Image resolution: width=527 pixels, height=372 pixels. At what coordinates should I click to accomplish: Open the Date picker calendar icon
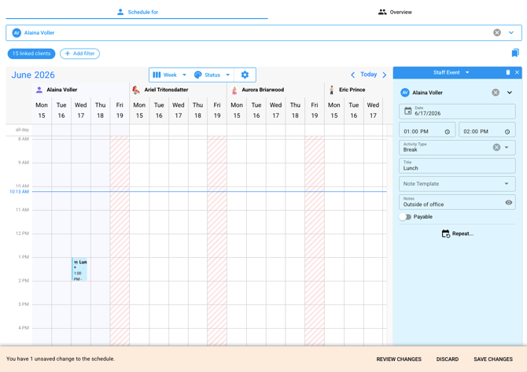pyautogui.click(x=407, y=111)
